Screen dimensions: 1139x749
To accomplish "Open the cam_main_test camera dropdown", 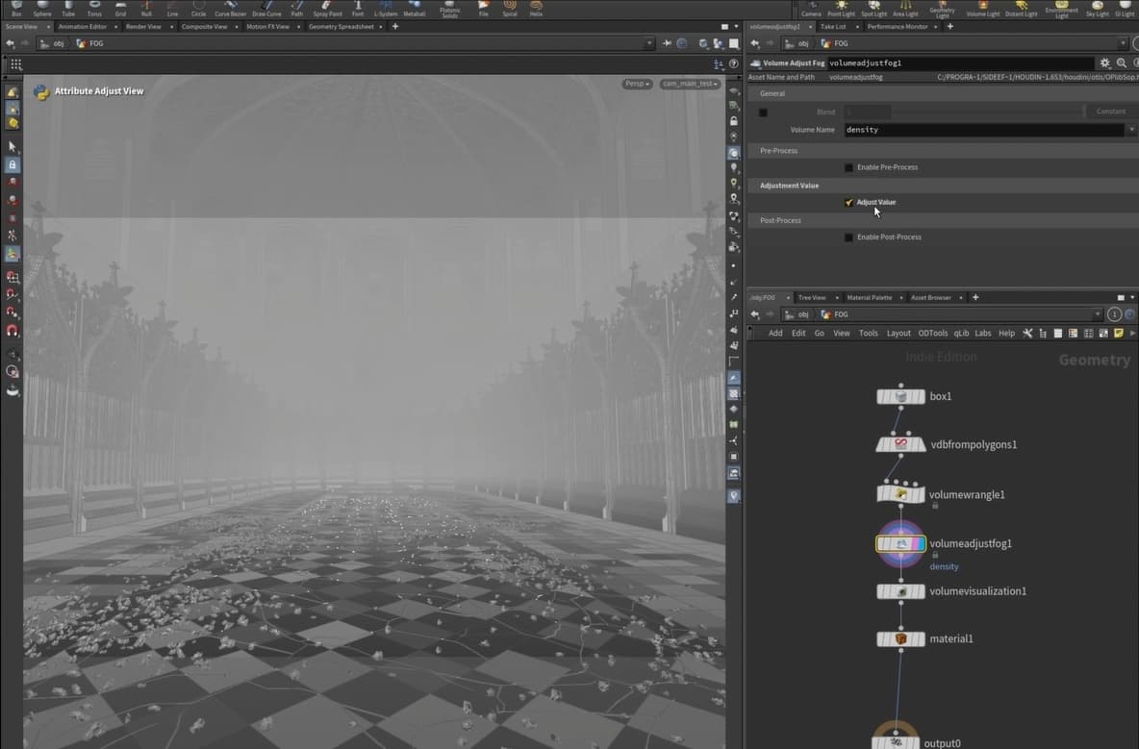I will (690, 84).
